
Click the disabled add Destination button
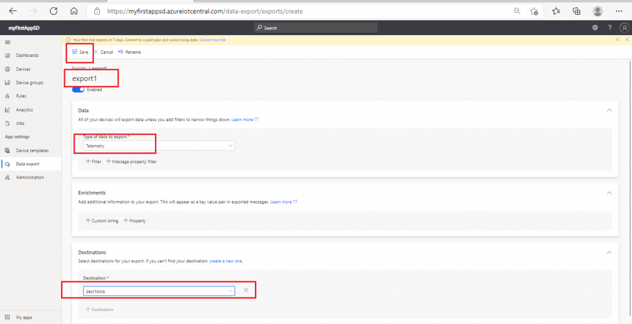99,309
